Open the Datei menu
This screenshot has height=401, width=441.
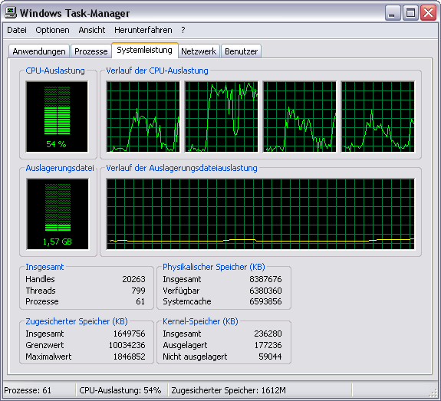[17, 30]
